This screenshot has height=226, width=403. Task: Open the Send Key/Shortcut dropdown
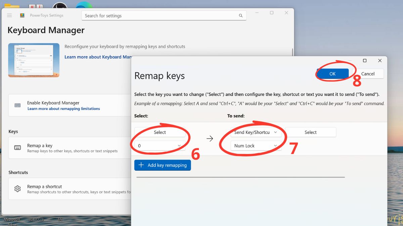[x=255, y=132]
